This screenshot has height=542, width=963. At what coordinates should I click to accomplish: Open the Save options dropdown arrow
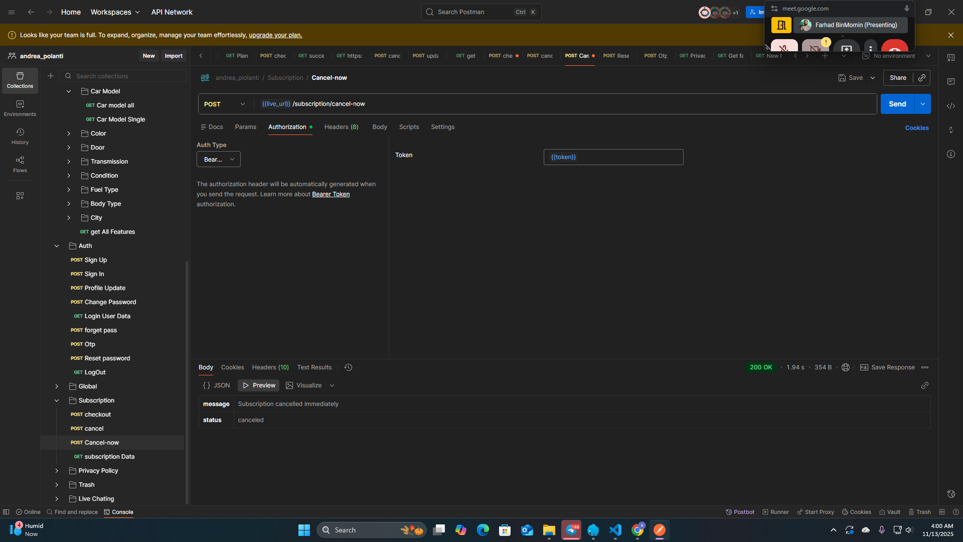tap(873, 78)
